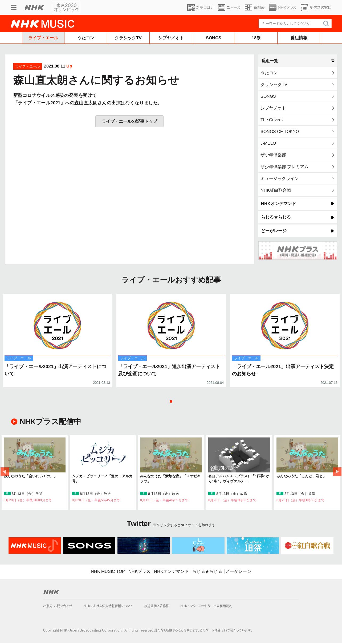342x643 pixels.
Task: Click the NHKオンデマンド sidebar button
Action: pyautogui.click(x=298, y=204)
